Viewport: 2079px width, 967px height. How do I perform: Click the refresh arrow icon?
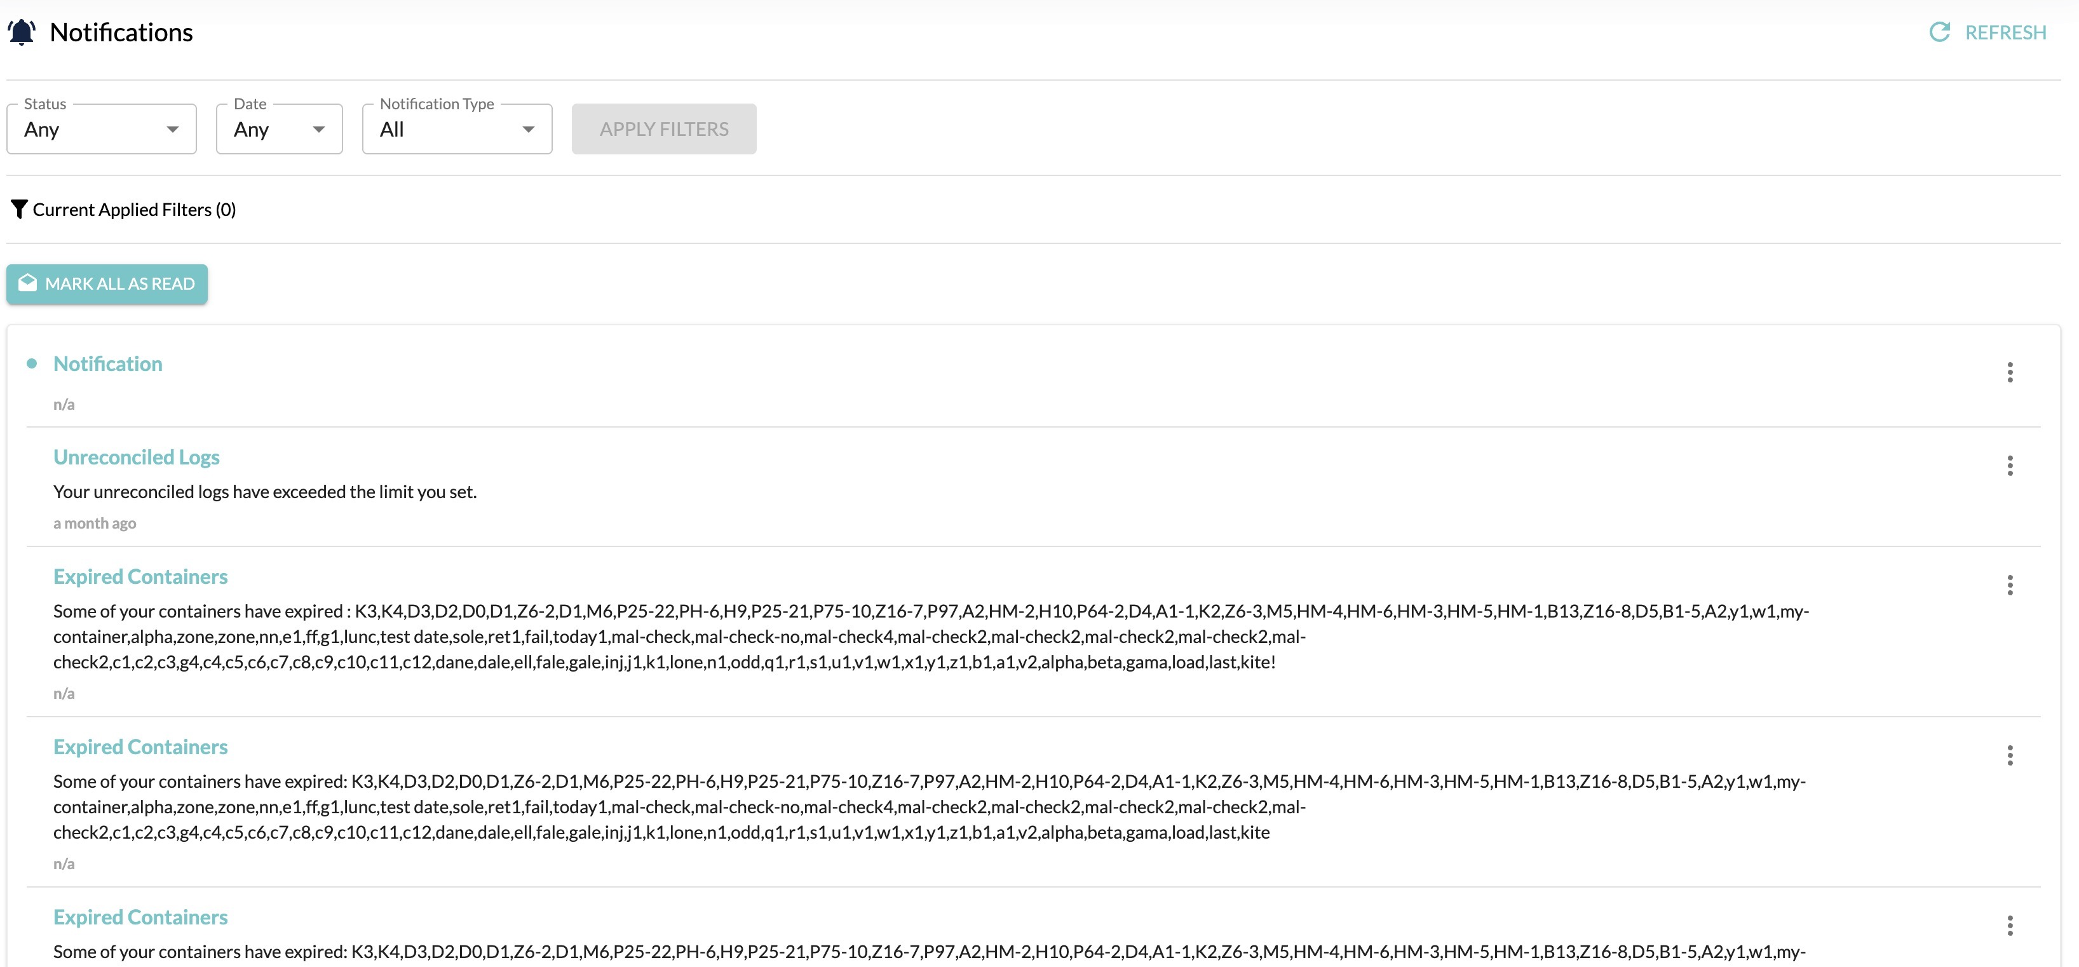(1939, 32)
